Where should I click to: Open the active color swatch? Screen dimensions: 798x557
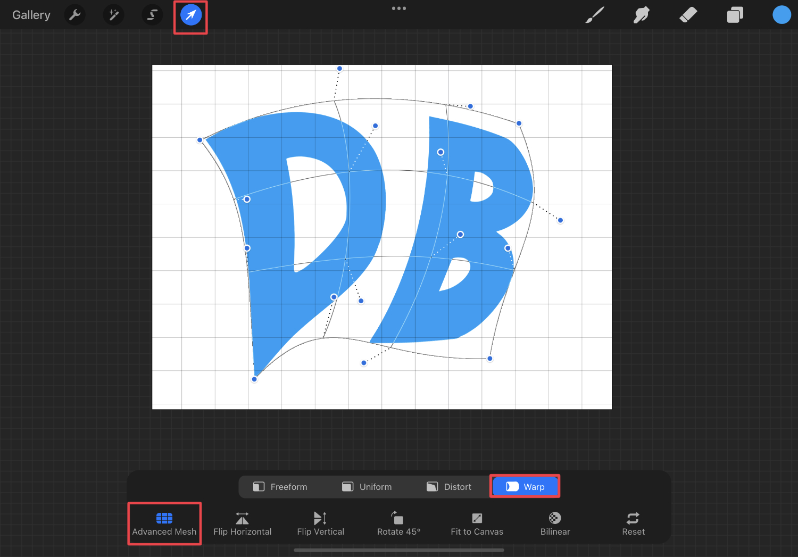coord(782,14)
